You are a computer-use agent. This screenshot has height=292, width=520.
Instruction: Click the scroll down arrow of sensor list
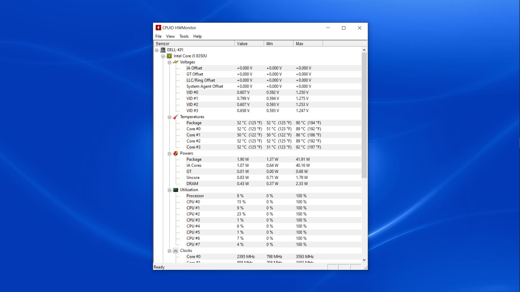pos(364,260)
